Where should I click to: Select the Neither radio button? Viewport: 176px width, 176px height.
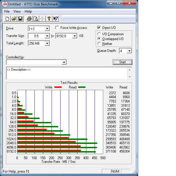[x=99, y=43]
